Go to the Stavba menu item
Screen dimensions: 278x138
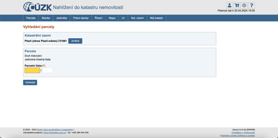[46, 18]
